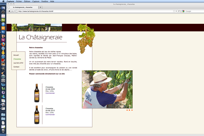Open the Capture application menu
The image size is (204, 136).
[10, 1]
